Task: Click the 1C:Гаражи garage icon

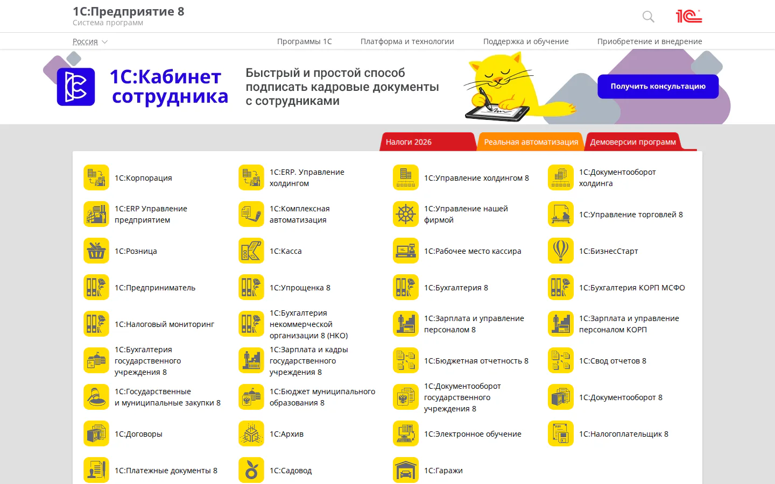Action: (x=406, y=470)
